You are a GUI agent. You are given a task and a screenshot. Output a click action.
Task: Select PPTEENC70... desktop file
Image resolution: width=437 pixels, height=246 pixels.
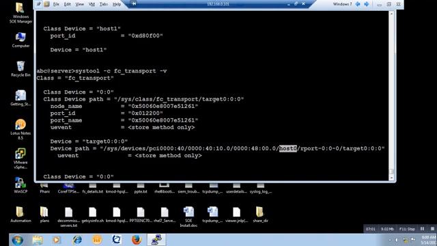pos(141,214)
